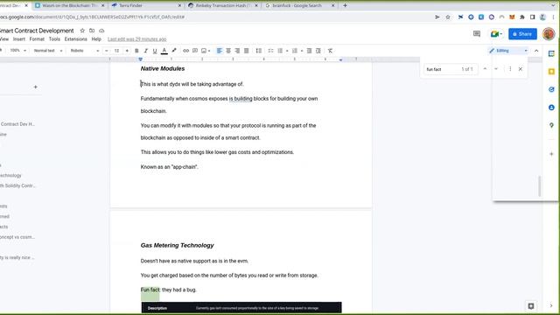The height and width of the screenshot is (315, 560).
Task: Go to next find result
Action: [496, 69]
